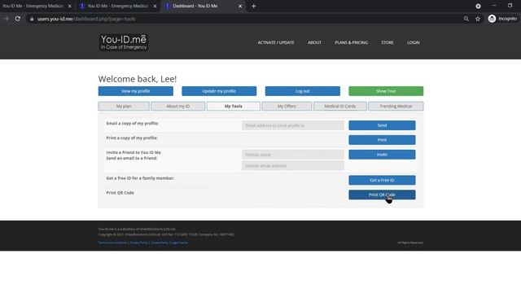
Task: Focus the email address to send profile field
Action: coord(293,125)
